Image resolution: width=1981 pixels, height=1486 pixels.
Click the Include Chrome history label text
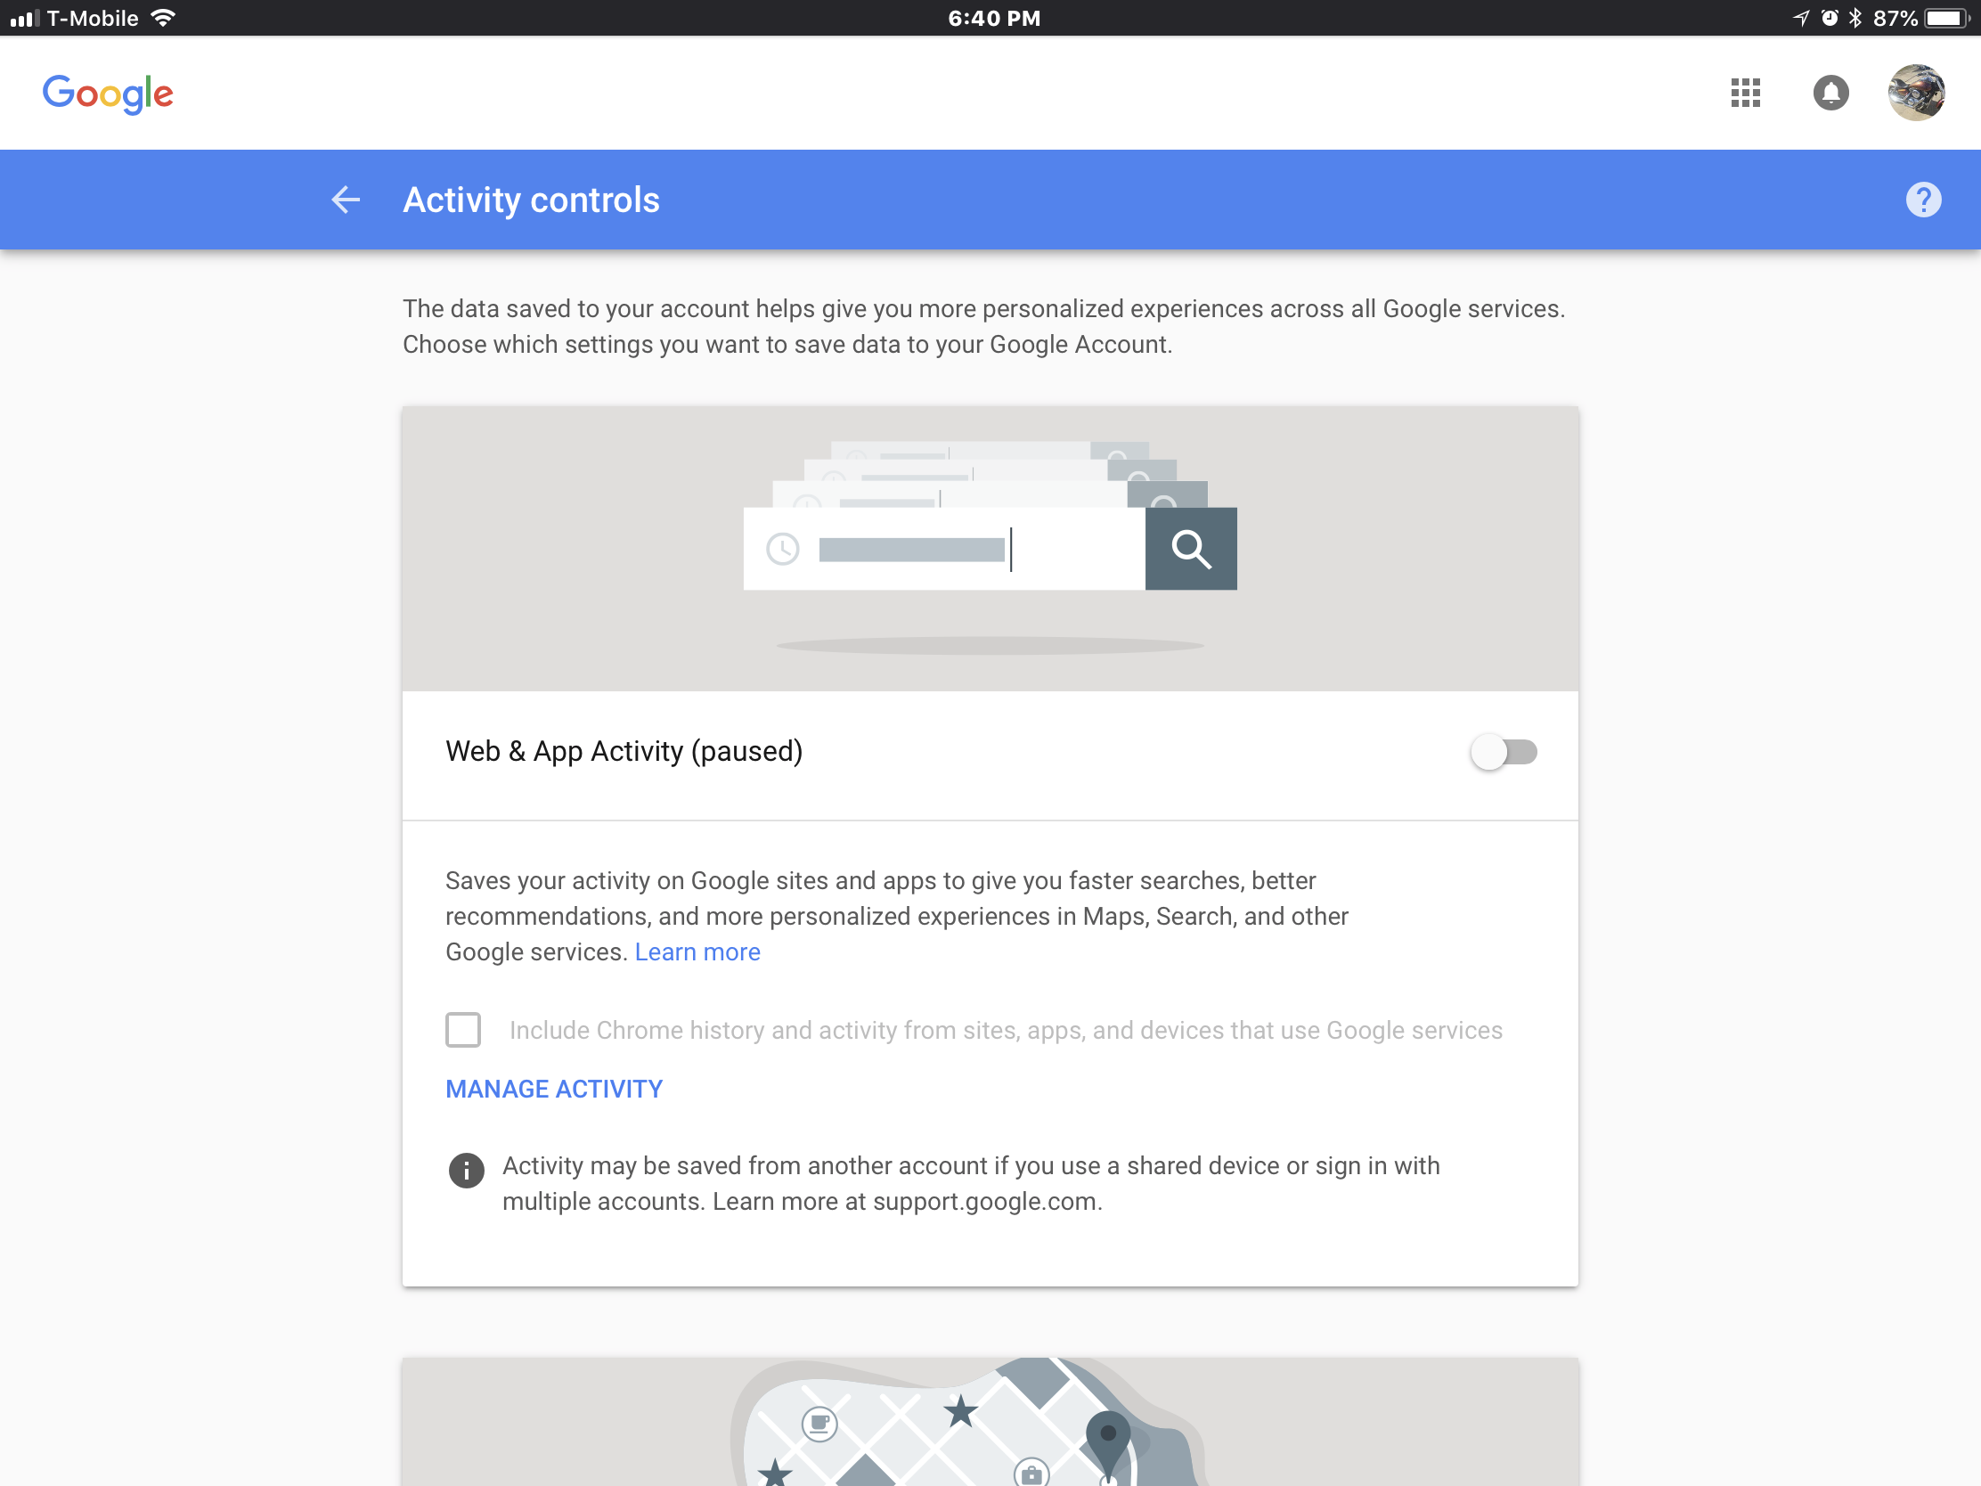(1005, 1031)
